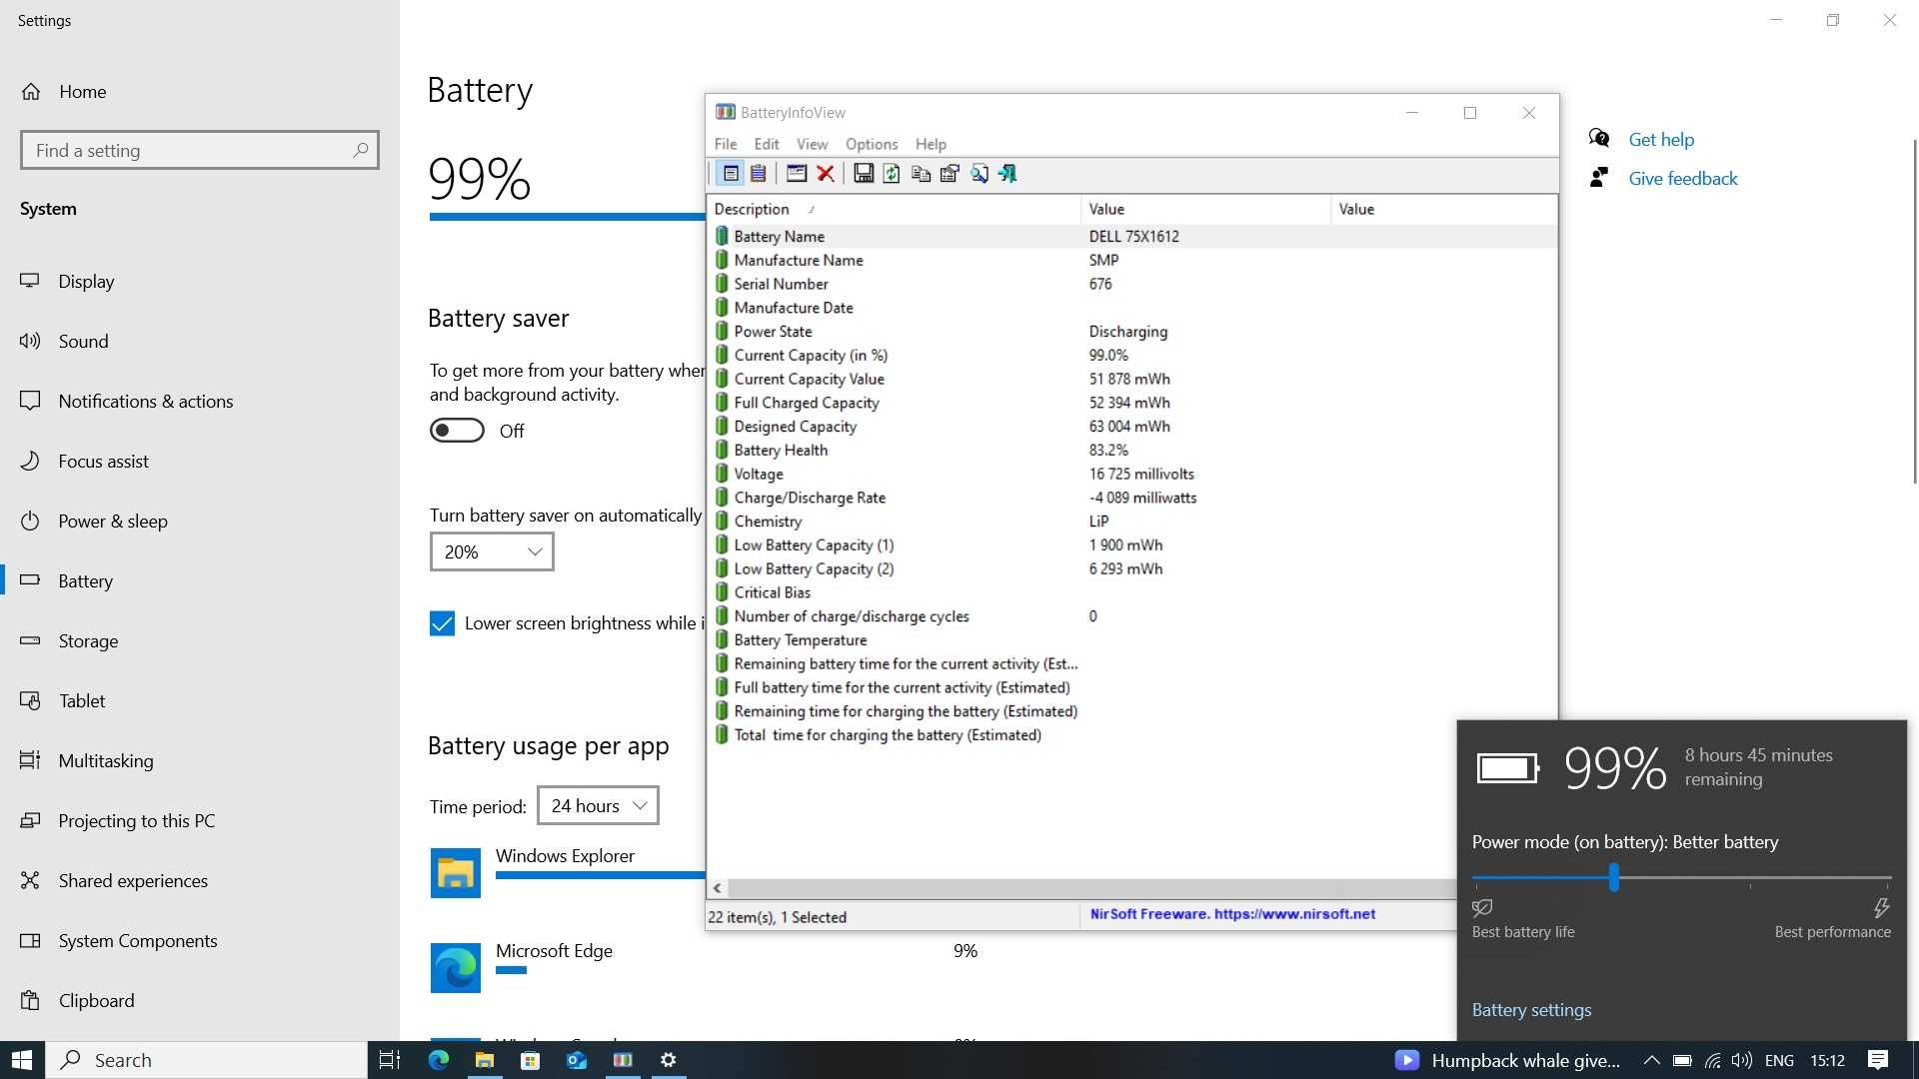This screenshot has width=1919, height=1079.
Task: Open Projecting to this PC settings
Action: tap(200, 821)
